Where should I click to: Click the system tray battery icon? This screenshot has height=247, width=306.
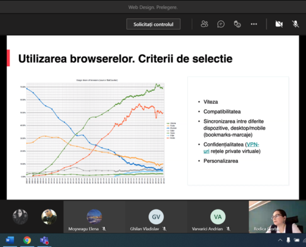[297, 240]
